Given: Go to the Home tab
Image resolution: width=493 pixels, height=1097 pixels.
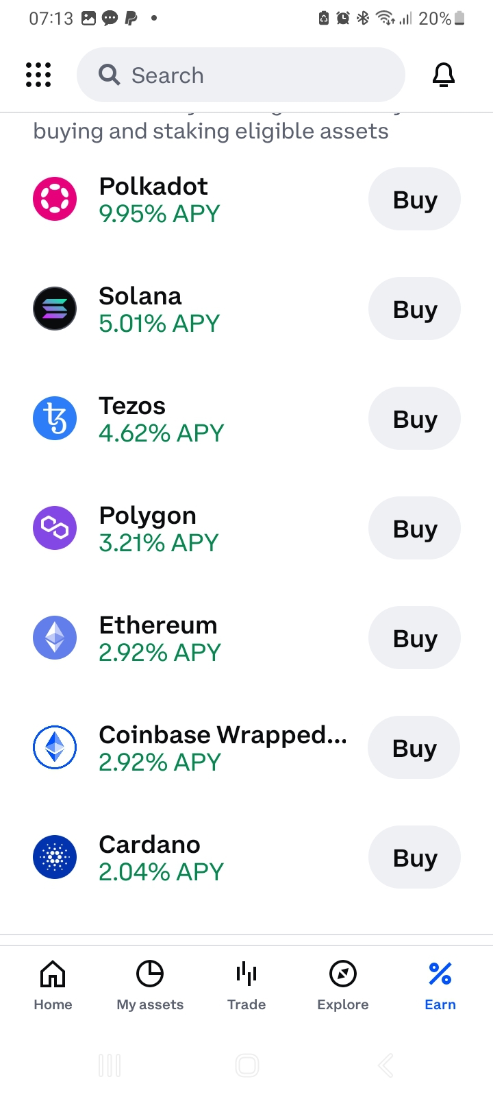Looking at the screenshot, I should coord(53,985).
